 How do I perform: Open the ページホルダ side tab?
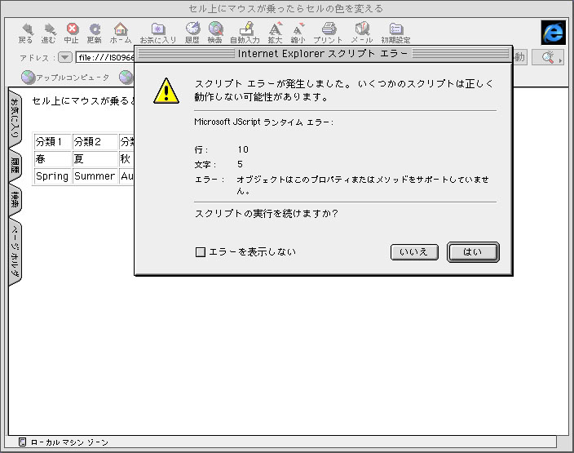tap(15, 251)
